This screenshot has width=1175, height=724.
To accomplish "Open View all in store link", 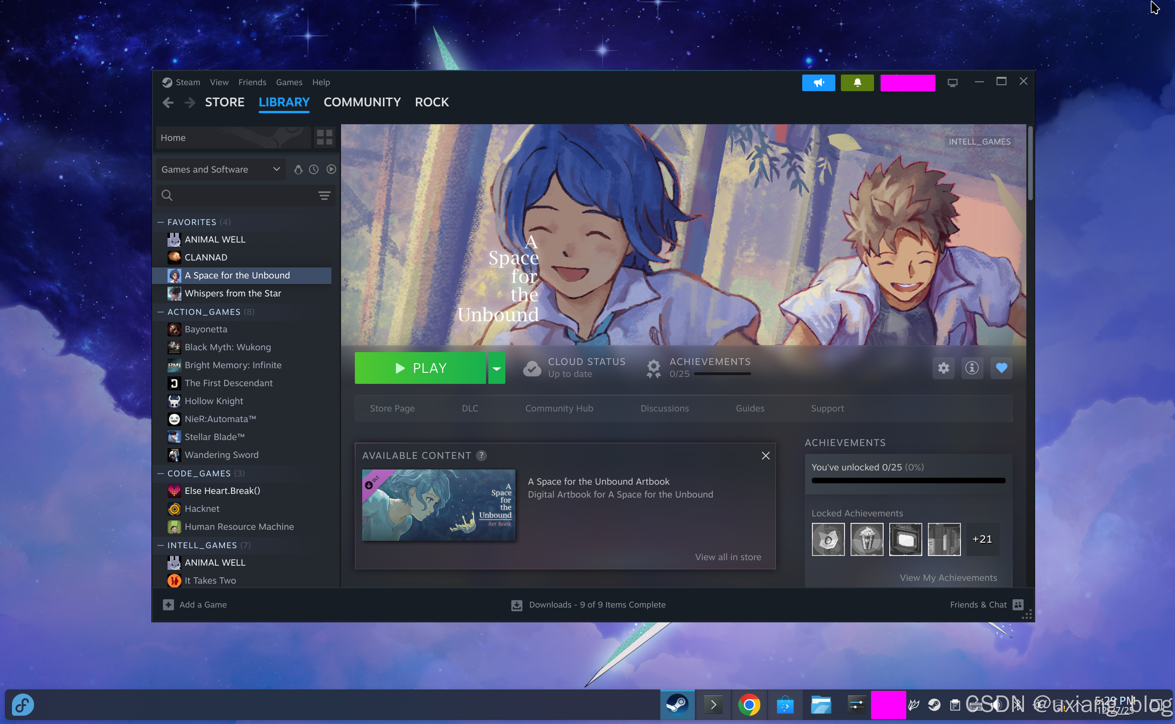I will pos(728,557).
